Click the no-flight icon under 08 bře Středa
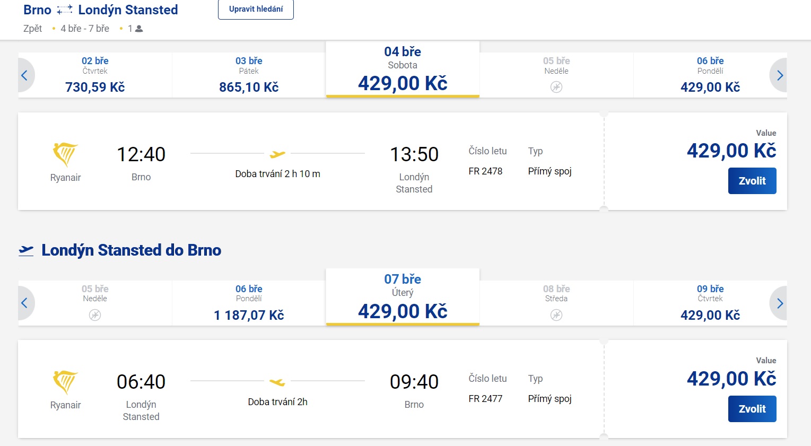 556,315
